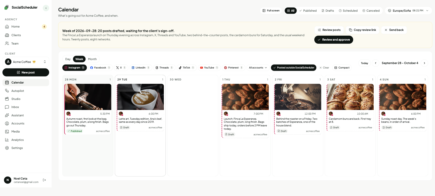Open the Behind the roaster post image
The image size is (435, 196).
tap(298, 97)
